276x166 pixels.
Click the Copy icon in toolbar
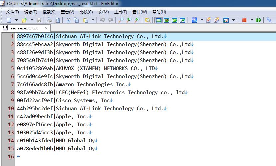tap(76, 20)
